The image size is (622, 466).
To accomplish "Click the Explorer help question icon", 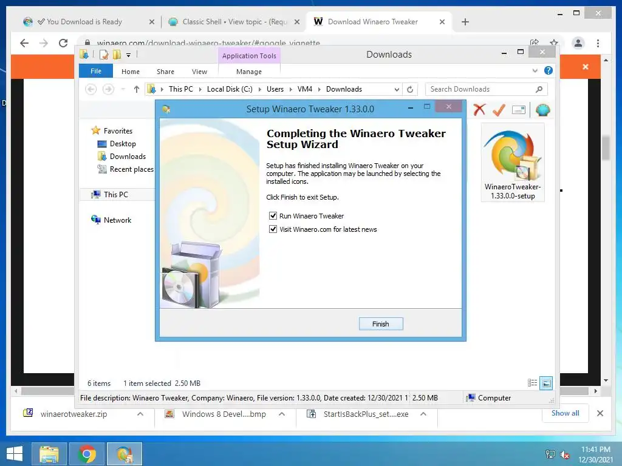I will (x=549, y=70).
